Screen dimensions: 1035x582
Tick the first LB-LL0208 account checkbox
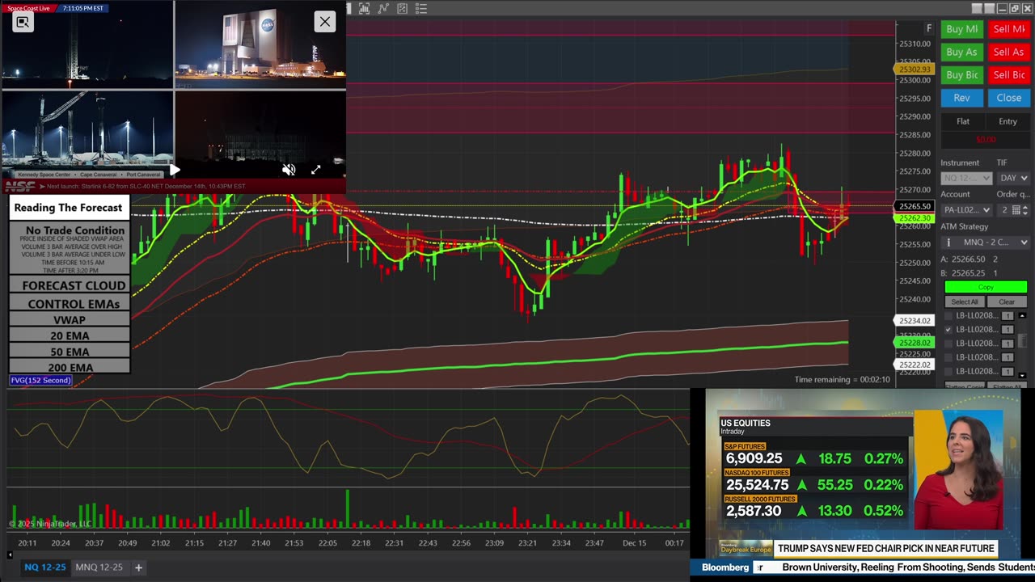tap(948, 316)
